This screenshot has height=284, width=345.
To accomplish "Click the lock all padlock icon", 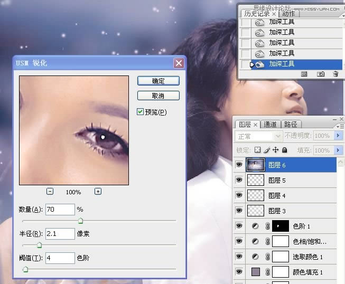I will 284,150.
